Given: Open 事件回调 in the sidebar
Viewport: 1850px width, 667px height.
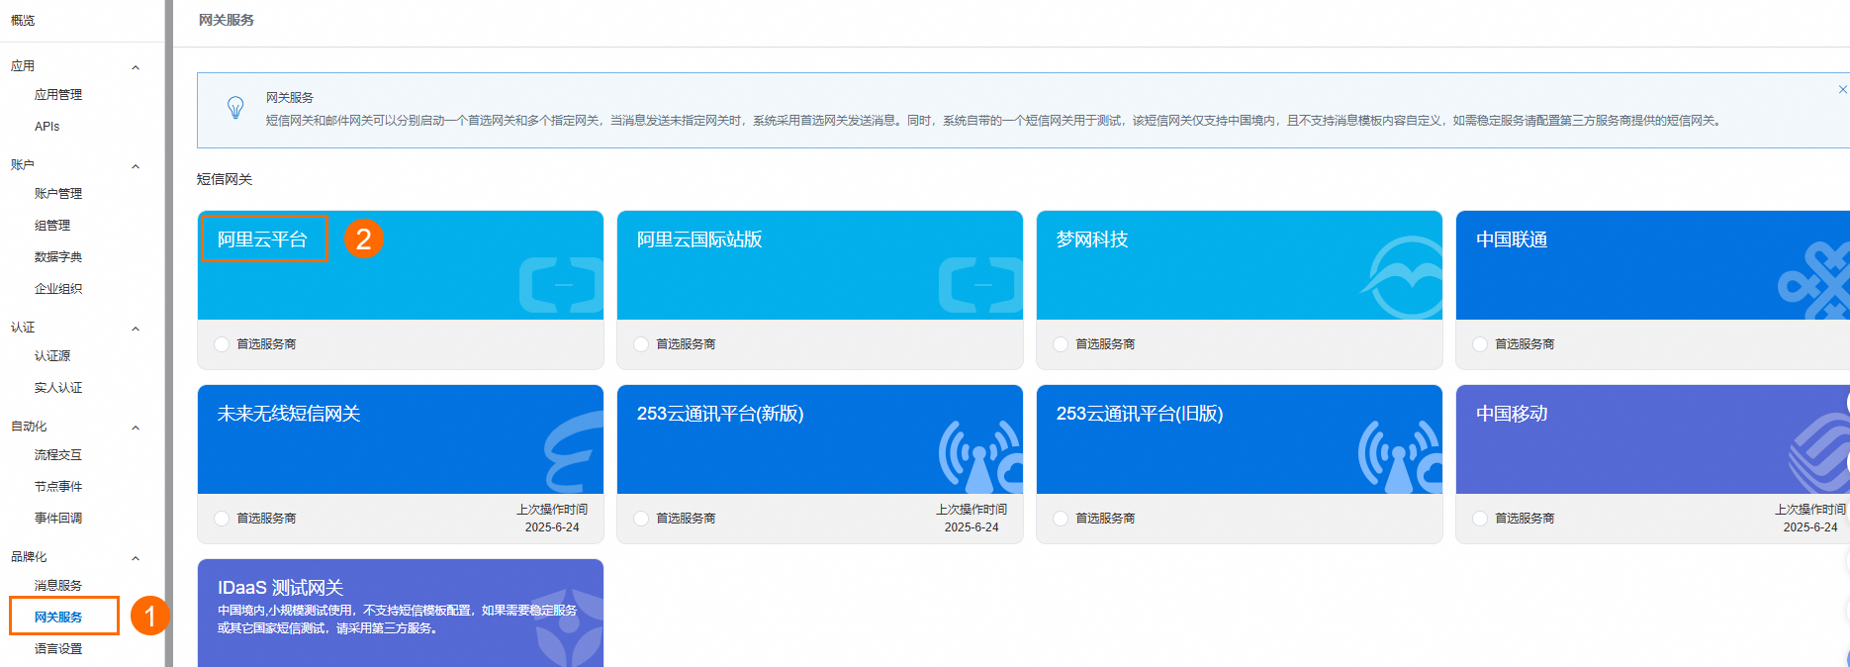Looking at the screenshot, I should click(58, 519).
